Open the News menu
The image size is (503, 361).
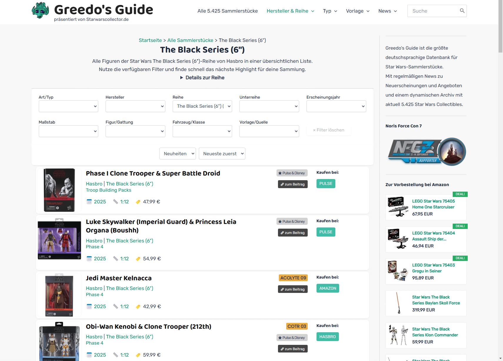[x=387, y=11]
